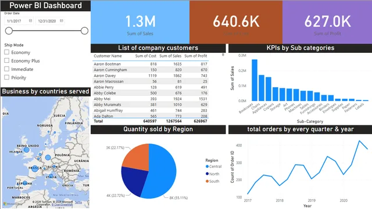The image size is (372, 209).
Task: Click the France bubble on map
Action: coord(35,168)
